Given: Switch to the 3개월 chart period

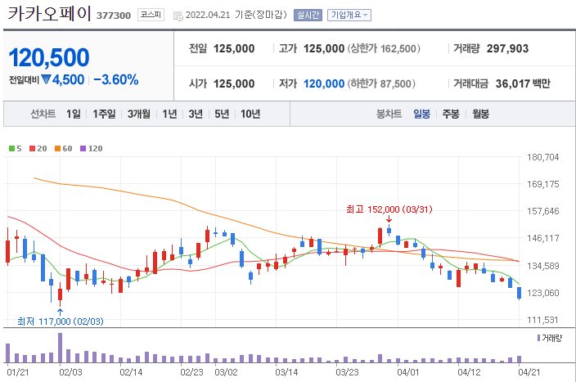Looking at the screenshot, I should [x=139, y=114].
